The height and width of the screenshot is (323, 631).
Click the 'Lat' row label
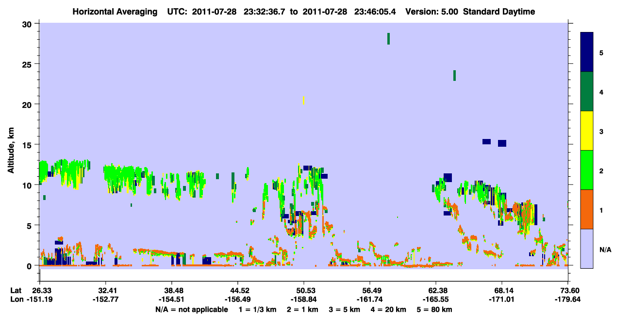click(x=15, y=291)
